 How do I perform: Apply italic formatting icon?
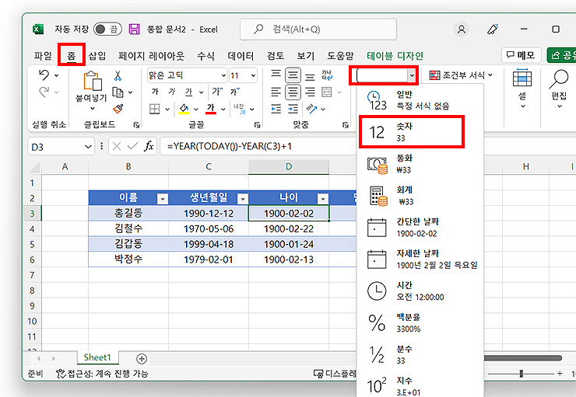(172, 92)
